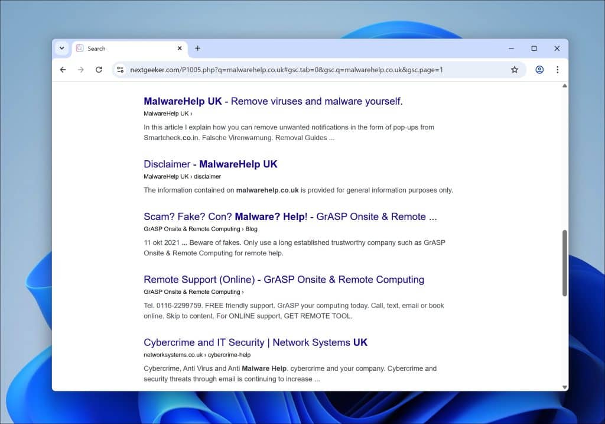Click the favicon on the Search tab
This screenshot has height=424, width=605.
[80, 48]
